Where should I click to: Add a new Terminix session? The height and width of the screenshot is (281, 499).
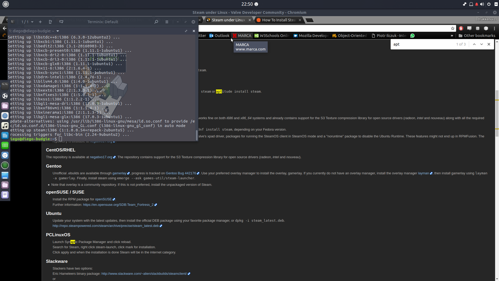tap(40, 22)
